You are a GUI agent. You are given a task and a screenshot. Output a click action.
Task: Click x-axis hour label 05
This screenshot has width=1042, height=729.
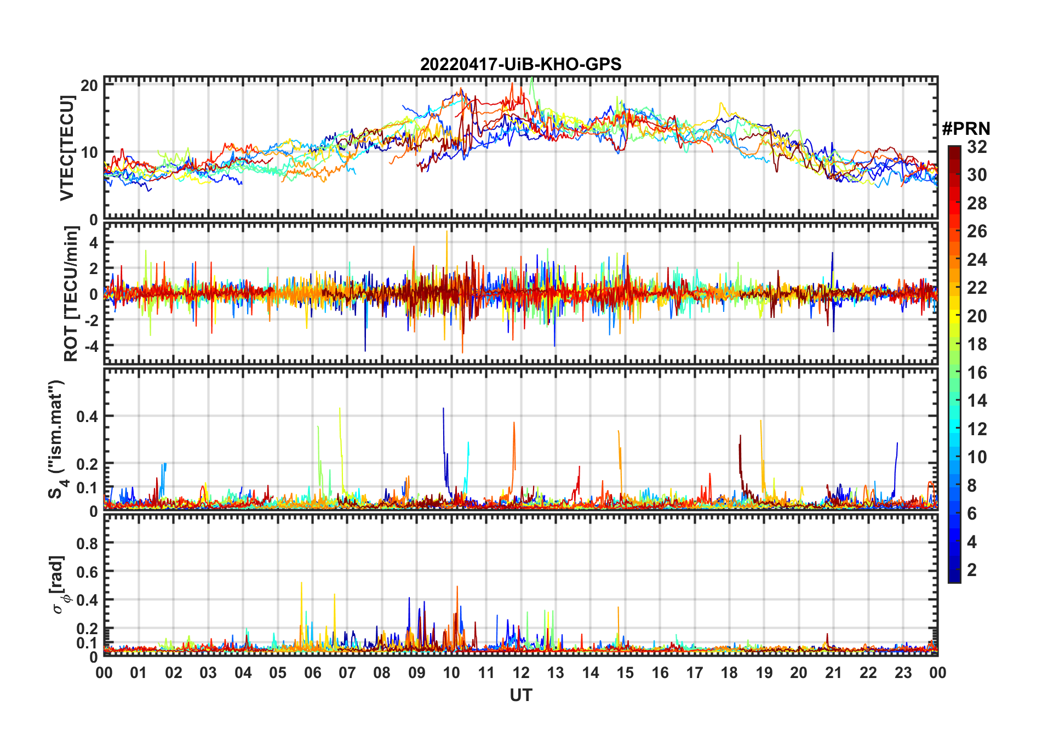pyautogui.click(x=278, y=673)
